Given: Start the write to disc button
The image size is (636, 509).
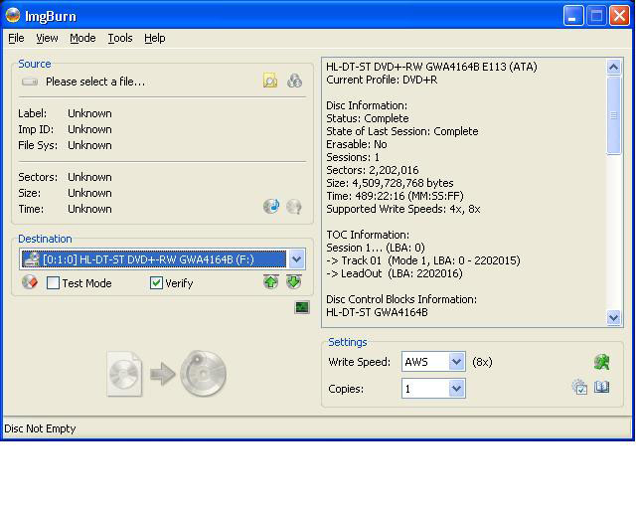Looking at the screenshot, I should (x=203, y=374).
